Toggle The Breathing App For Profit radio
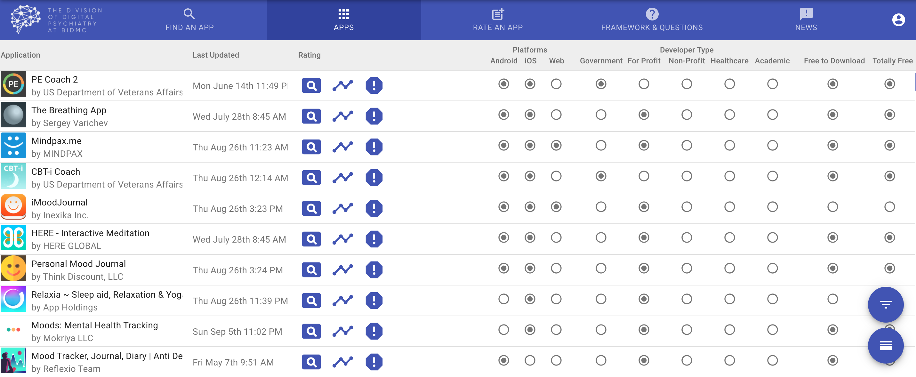Viewport: 916px width, 377px height. click(643, 115)
